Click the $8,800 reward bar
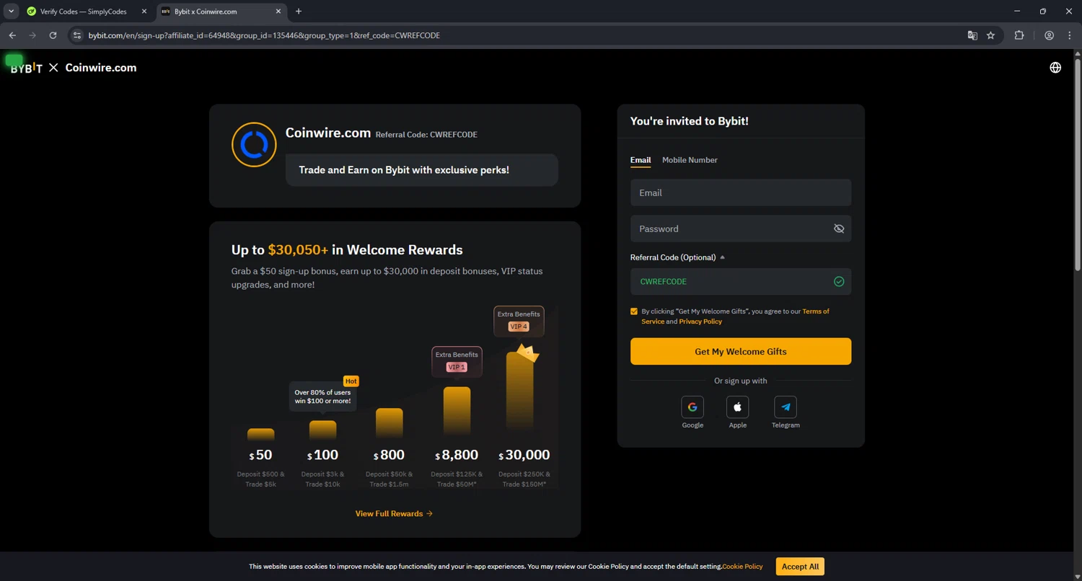The height and width of the screenshot is (581, 1082). tap(457, 412)
